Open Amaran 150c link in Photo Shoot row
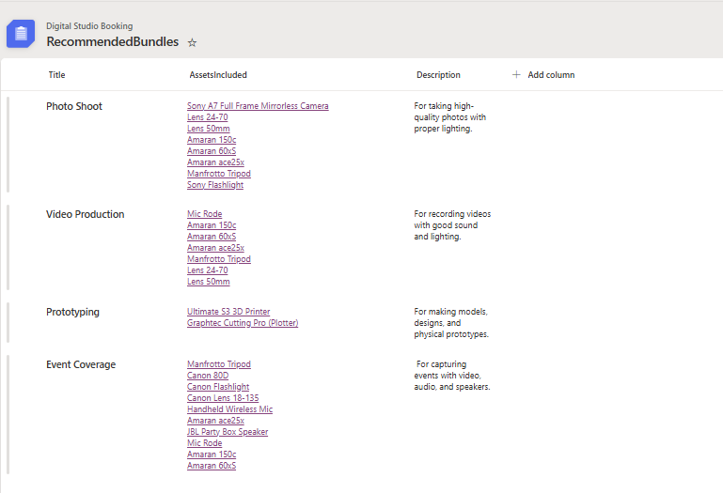Image resolution: width=723 pixels, height=493 pixels. 212,140
